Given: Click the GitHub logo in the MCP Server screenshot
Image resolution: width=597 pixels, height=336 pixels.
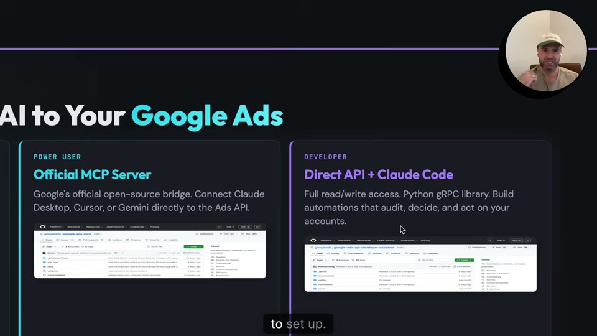Looking at the screenshot, I should [x=42, y=227].
